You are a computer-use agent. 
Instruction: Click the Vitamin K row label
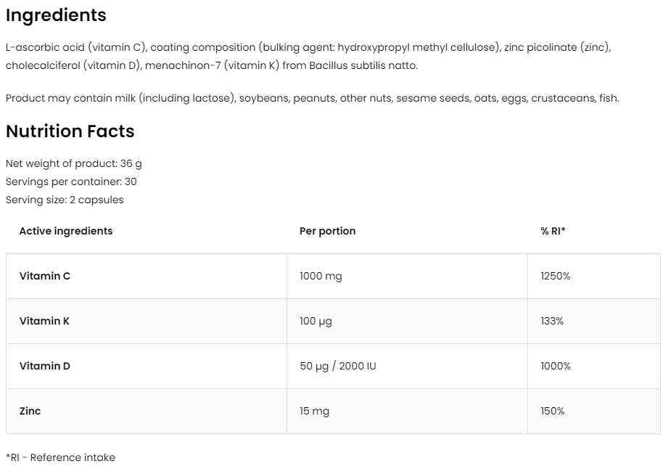[x=44, y=321]
